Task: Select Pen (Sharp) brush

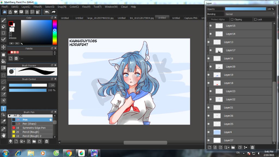Action: tap(32, 124)
